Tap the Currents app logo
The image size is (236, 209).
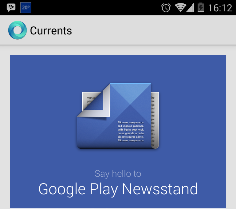point(18,30)
